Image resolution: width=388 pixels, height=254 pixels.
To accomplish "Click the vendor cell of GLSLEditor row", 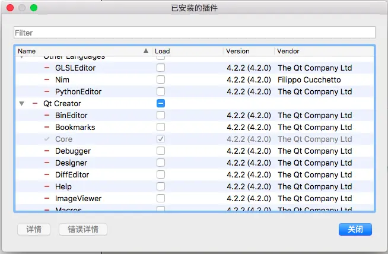I will tap(315, 68).
